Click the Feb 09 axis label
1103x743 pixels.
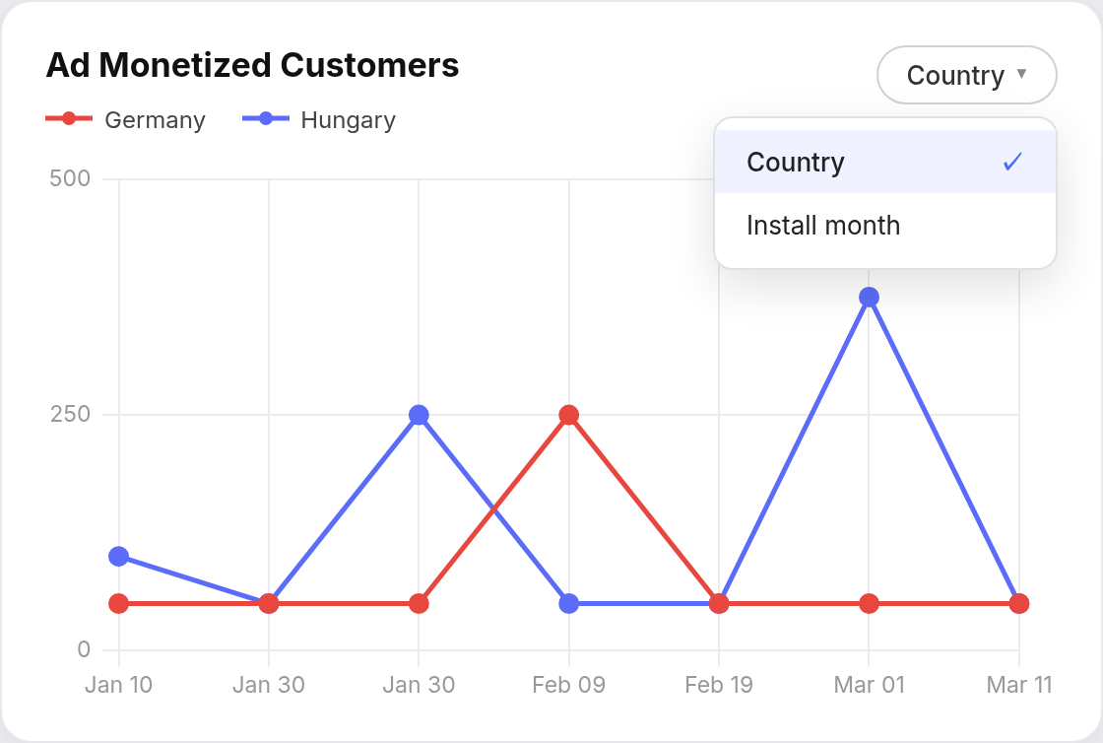click(x=569, y=685)
